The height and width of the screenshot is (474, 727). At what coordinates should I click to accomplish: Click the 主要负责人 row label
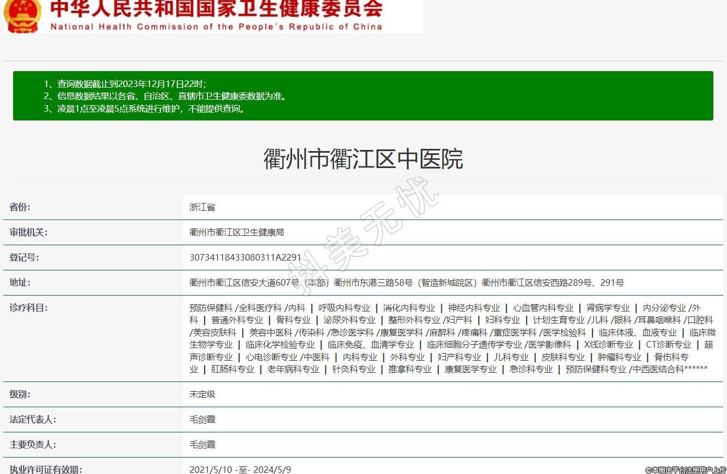click(33, 445)
